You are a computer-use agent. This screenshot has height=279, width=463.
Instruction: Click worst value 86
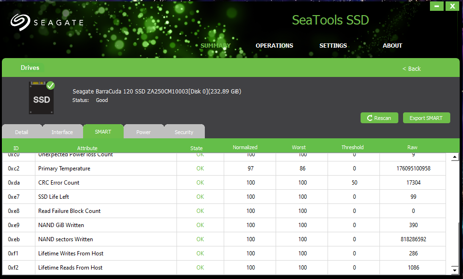click(x=303, y=168)
